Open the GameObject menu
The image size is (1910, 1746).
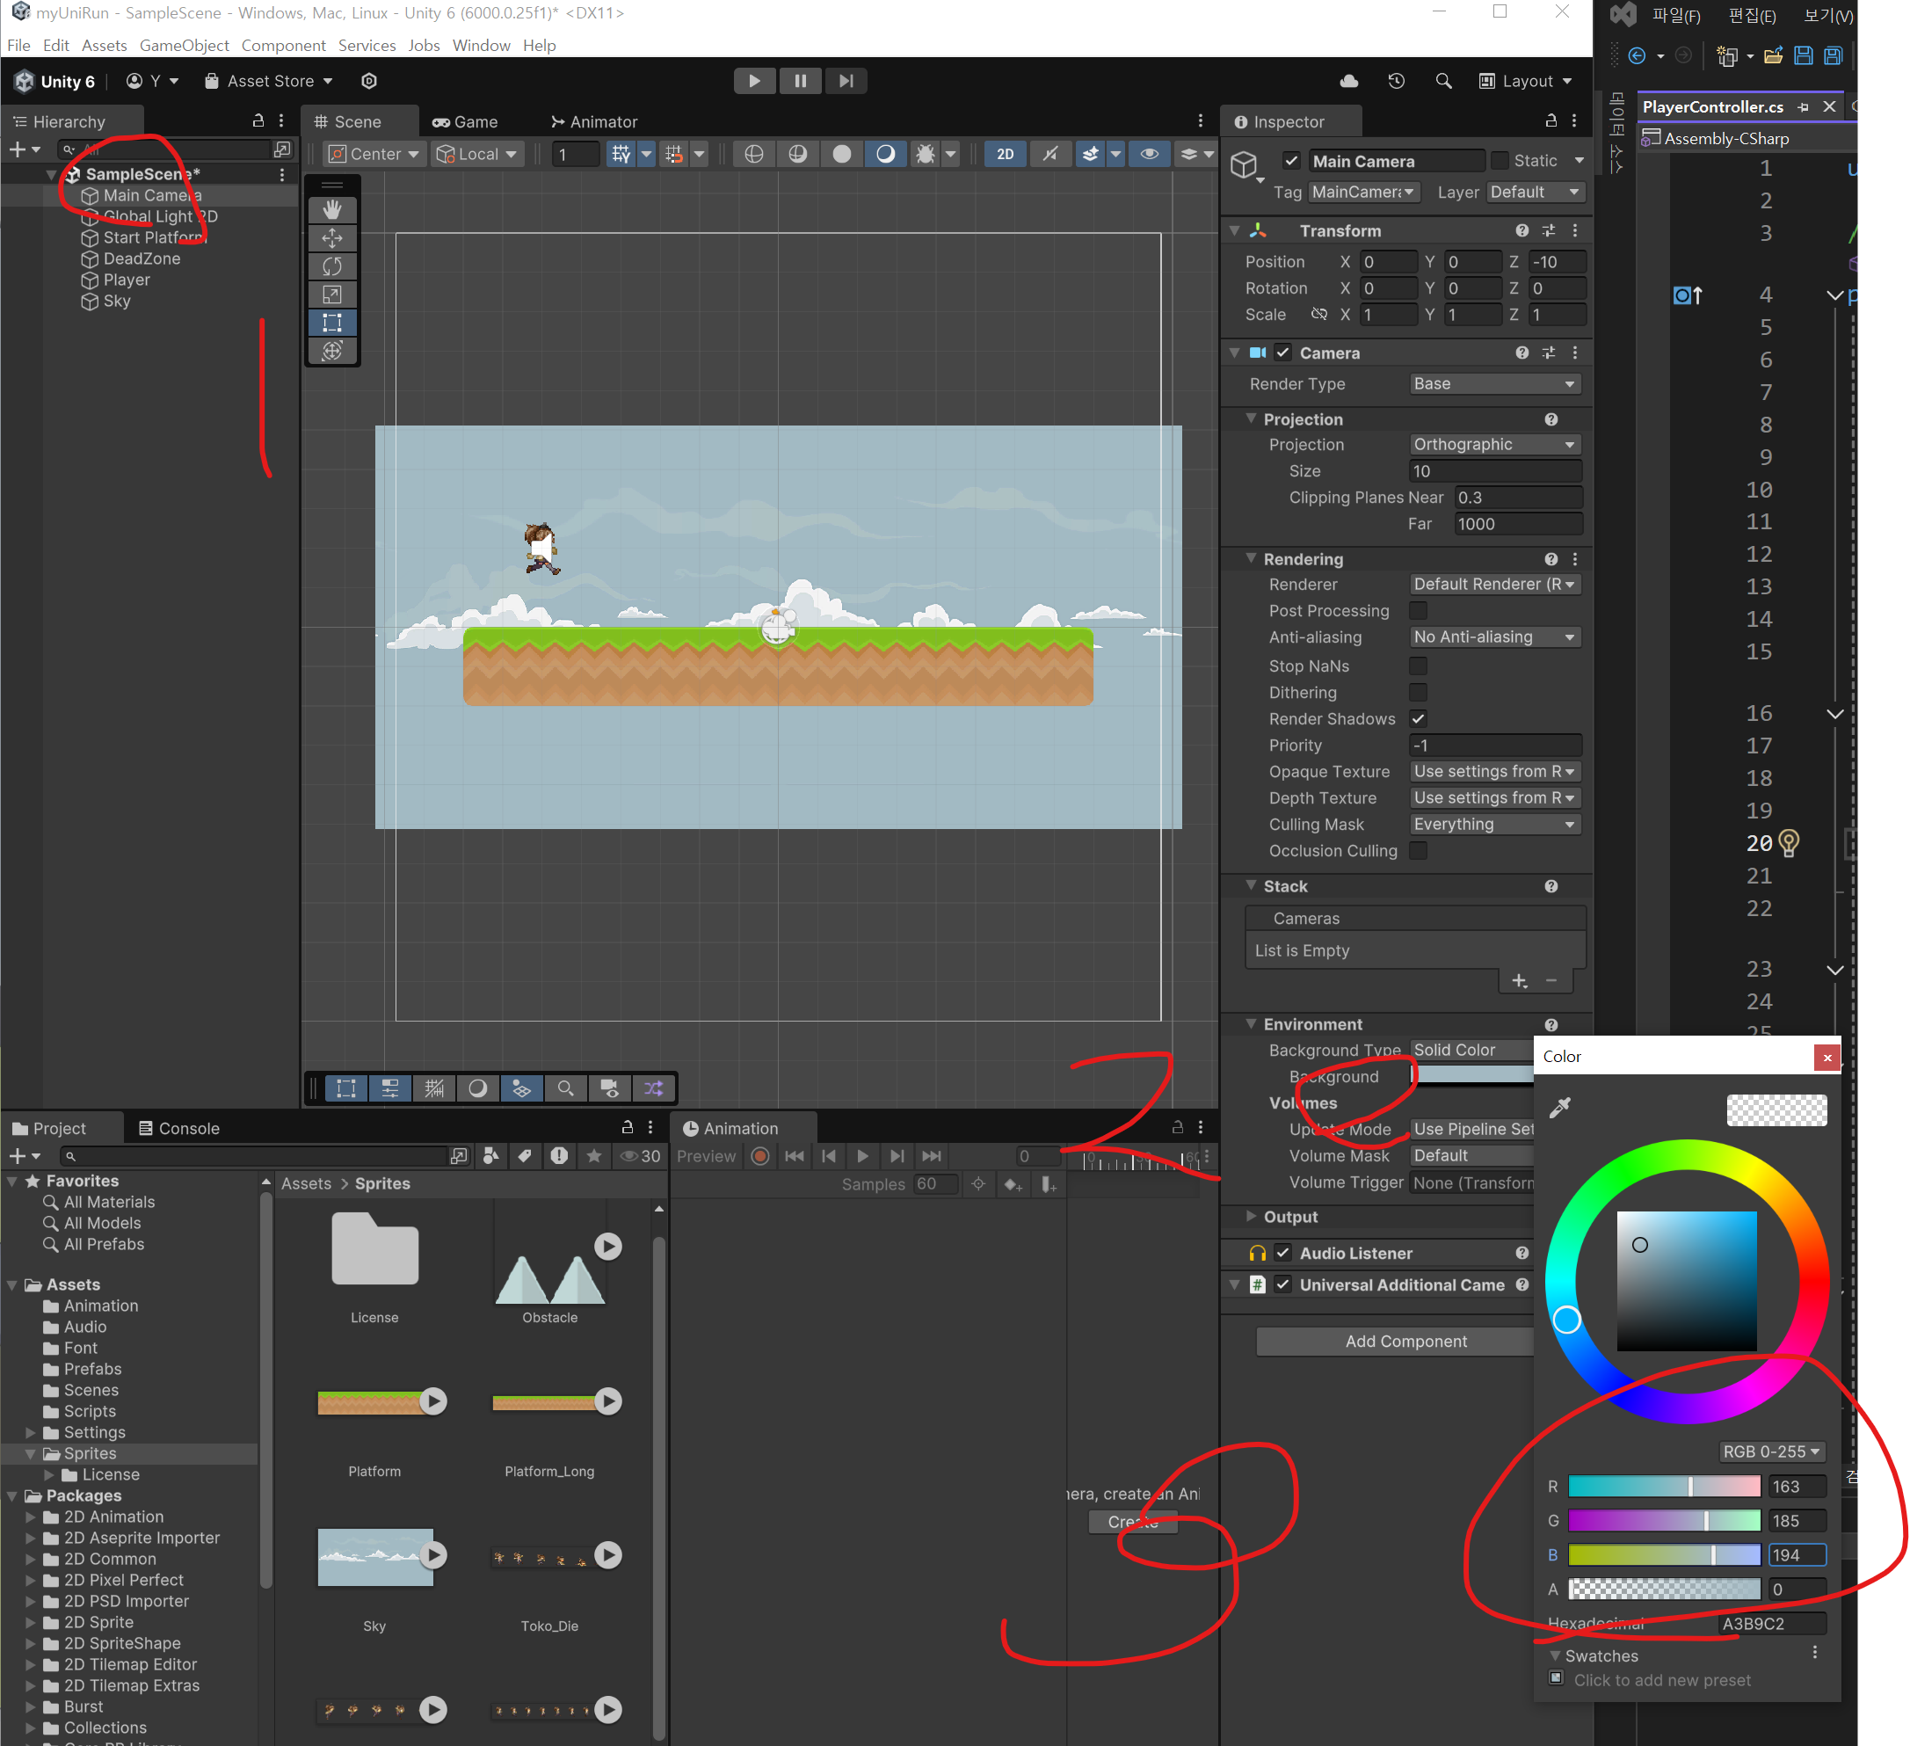point(184,46)
